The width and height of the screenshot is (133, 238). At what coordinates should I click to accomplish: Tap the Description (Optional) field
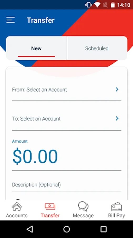coord(66,185)
